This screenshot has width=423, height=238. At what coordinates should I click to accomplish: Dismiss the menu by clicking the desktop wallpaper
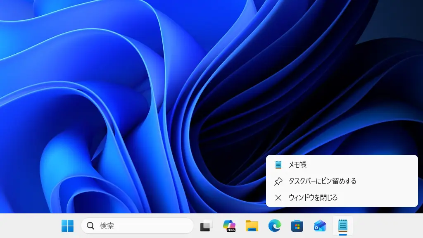click(x=124, y=103)
